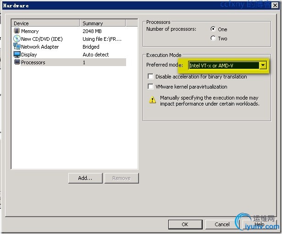
Task: Select the Display row label
Action: point(29,55)
